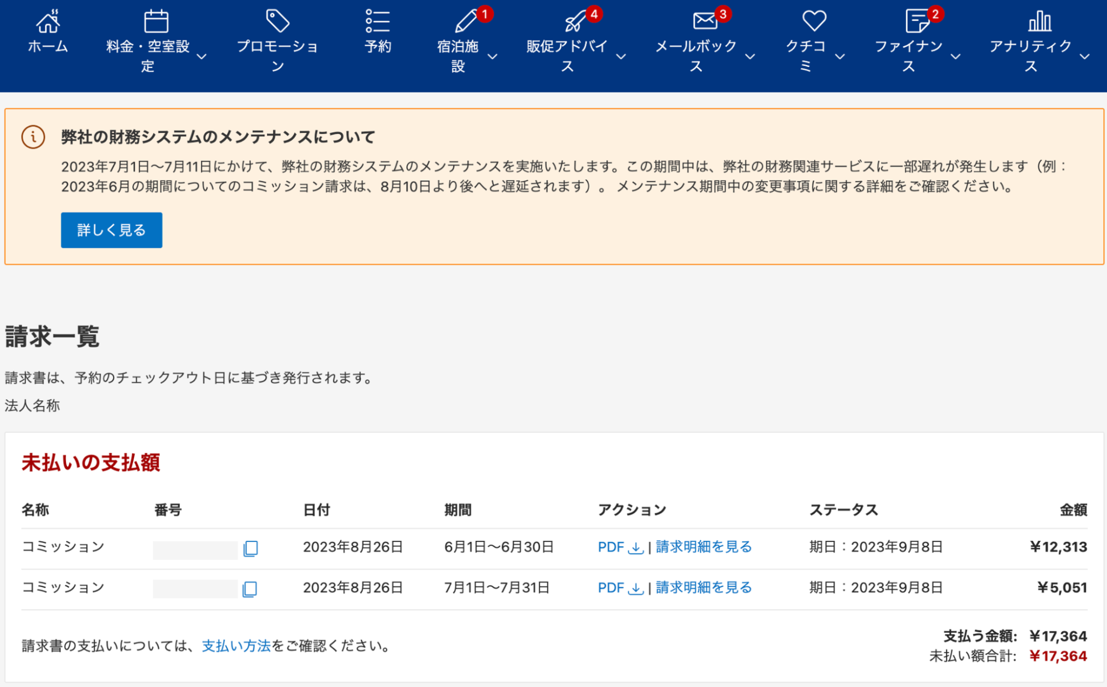Click the property pencil icon with badge
1107x687 pixels.
point(466,22)
